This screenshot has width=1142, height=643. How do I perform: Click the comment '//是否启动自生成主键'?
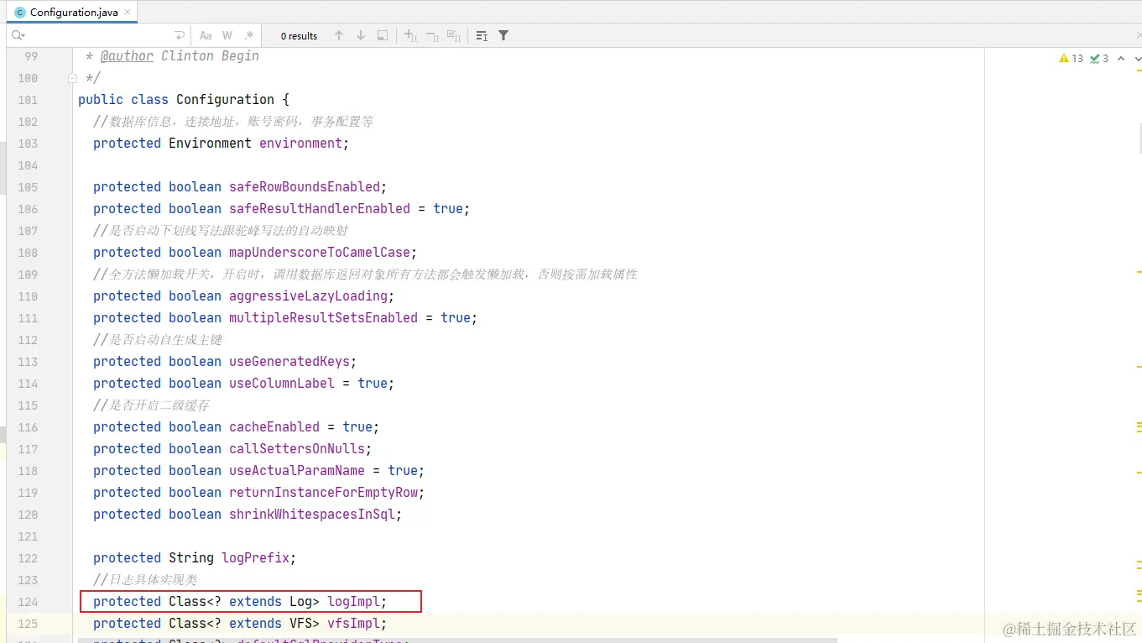coord(158,339)
